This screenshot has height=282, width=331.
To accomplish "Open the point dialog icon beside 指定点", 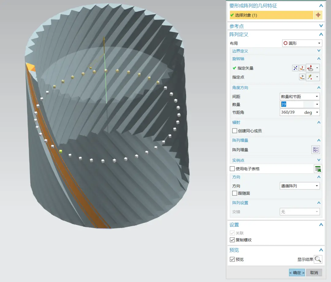I will pos(302,77).
